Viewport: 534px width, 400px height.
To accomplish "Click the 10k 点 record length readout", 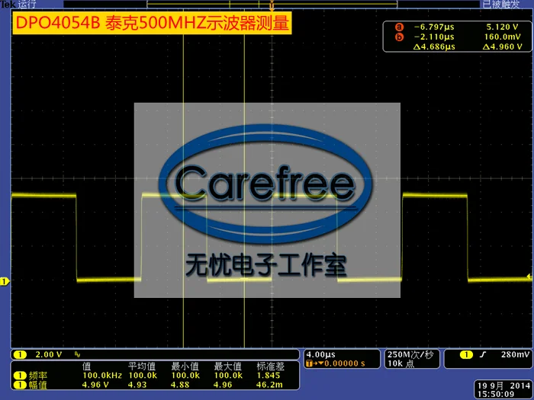I will [x=400, y=363].
